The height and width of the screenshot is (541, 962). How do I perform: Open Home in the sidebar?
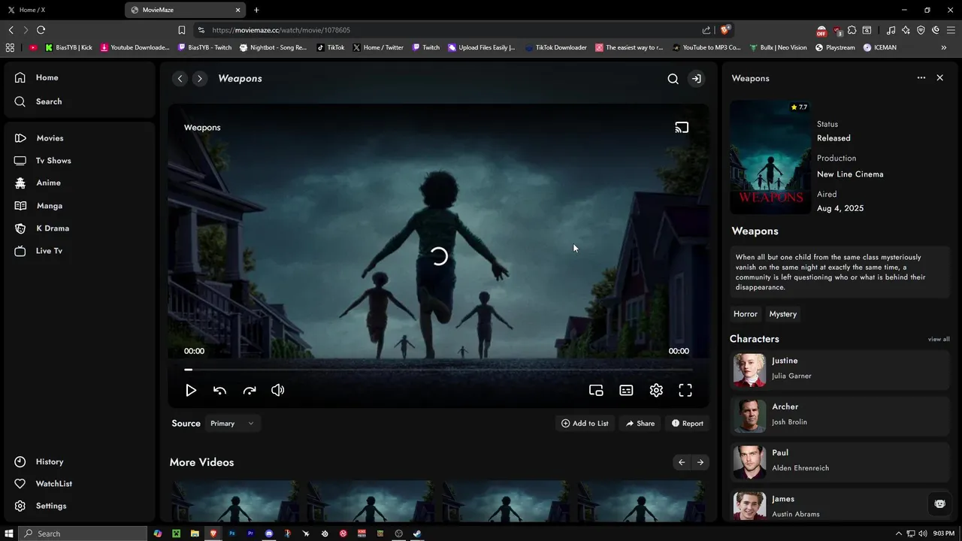(47, 77)
